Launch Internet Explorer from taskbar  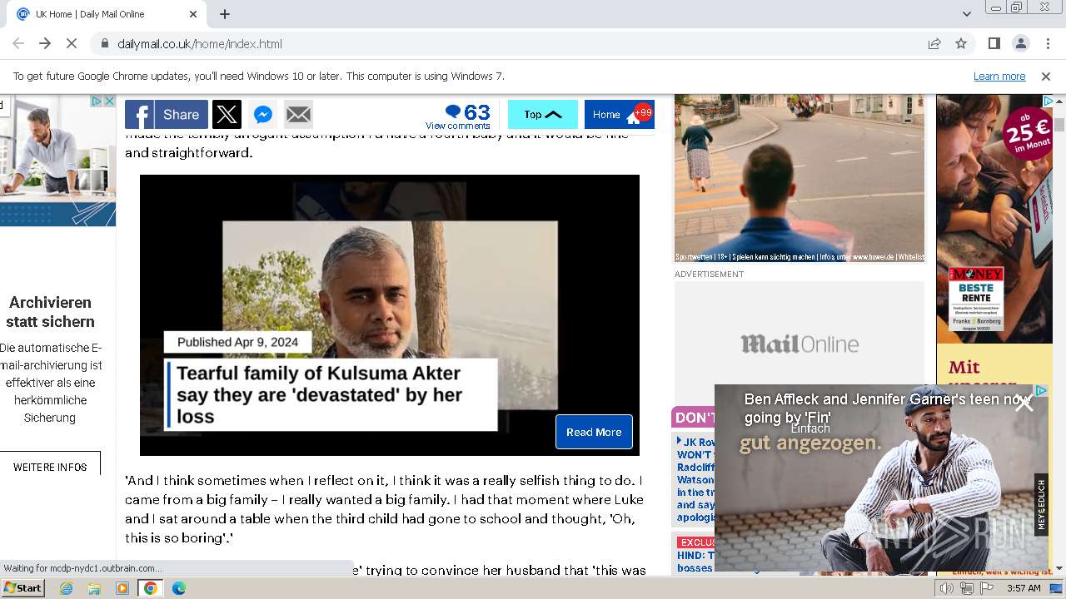pos(66,588)
